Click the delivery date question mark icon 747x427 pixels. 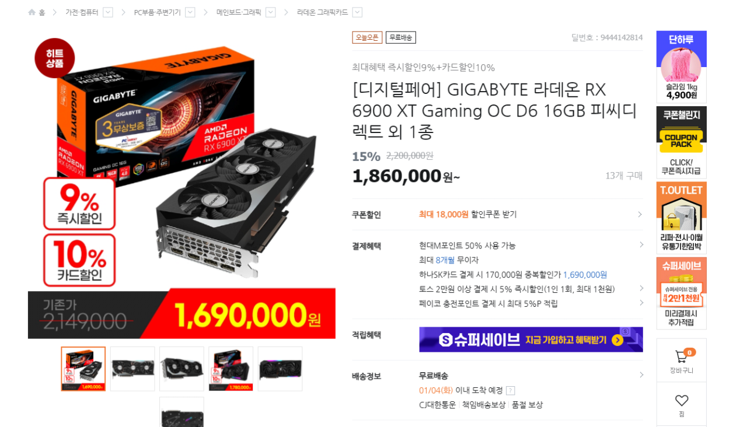tap(510, 391)
